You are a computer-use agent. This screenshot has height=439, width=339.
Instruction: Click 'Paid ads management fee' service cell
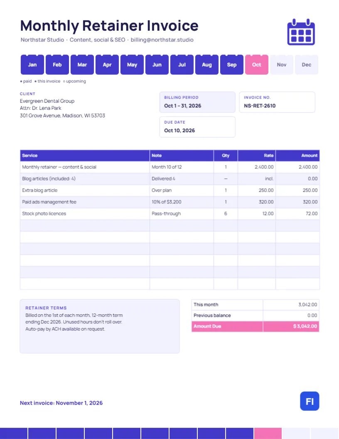[x=85, y=202]
